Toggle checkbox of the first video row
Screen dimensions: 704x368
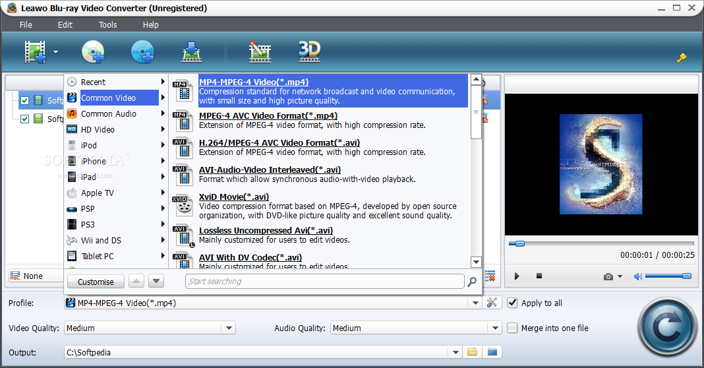tap(24, 100)
